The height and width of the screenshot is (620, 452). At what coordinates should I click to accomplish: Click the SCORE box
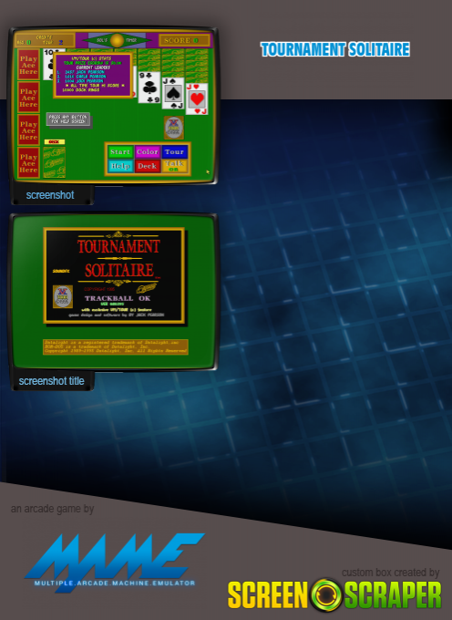coord(184,40)
